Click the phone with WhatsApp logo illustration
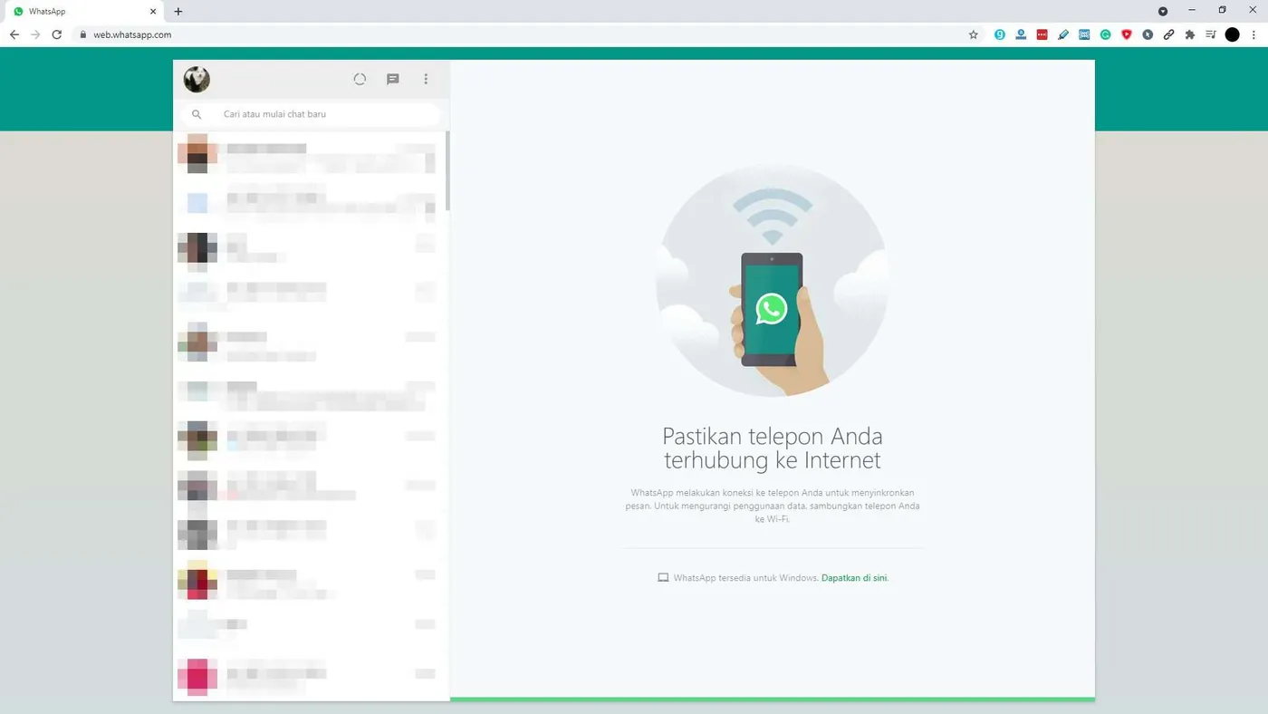The height and width of the screenshot is (714, 1268). pos(772,309)
